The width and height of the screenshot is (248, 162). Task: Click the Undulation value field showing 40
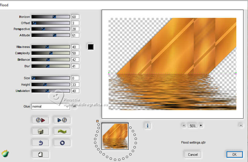[75, 91]
